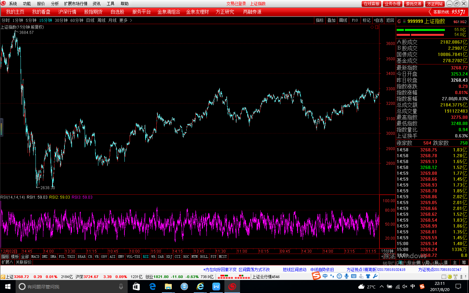The height and width of the screenshot is (293, 469).
Task: Open the taskbar clock 22:11
Action: [440, 286]
